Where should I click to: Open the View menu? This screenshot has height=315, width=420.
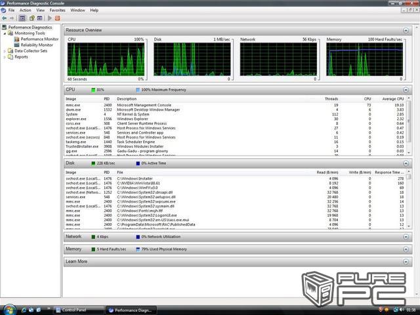coord(41,10)
